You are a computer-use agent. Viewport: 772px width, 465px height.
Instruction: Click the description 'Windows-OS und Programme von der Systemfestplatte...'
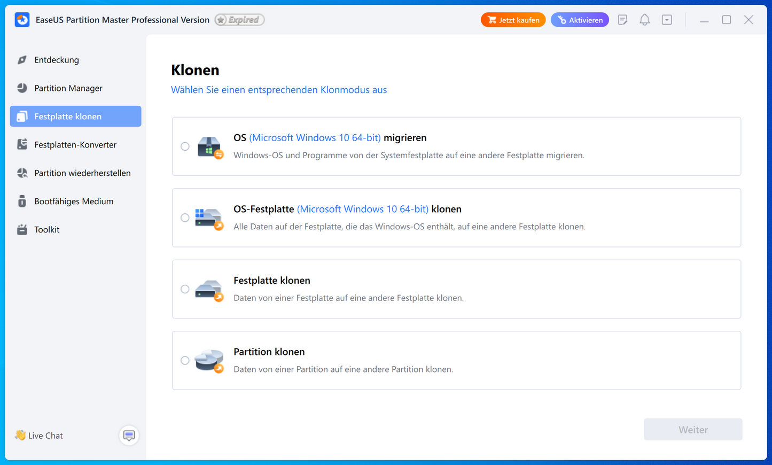pyautogui.click(x=409, y=156)
